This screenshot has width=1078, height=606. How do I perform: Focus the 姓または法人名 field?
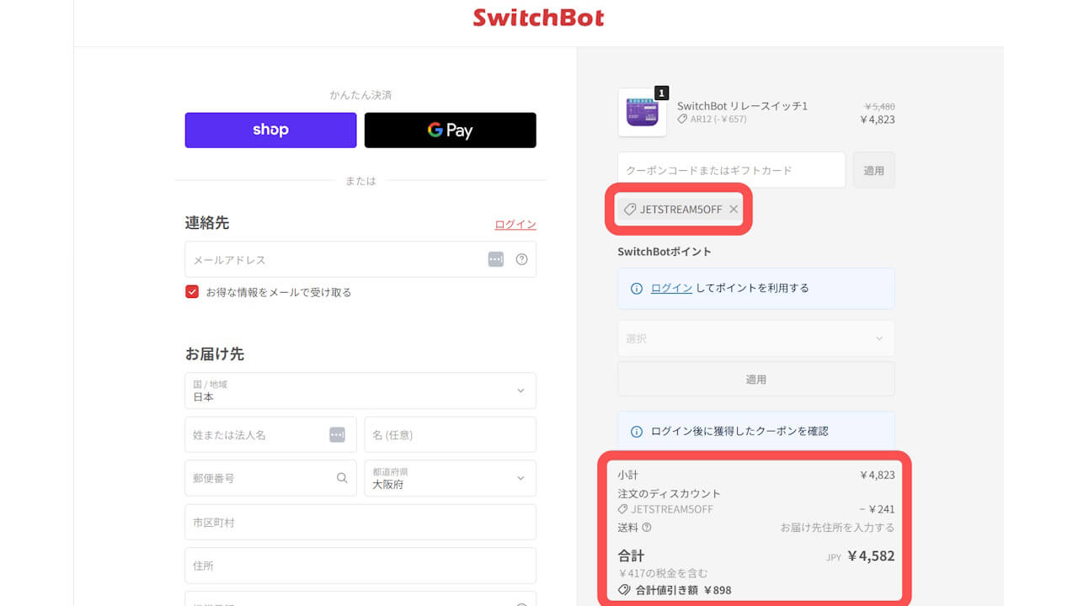tap(270, 434)
